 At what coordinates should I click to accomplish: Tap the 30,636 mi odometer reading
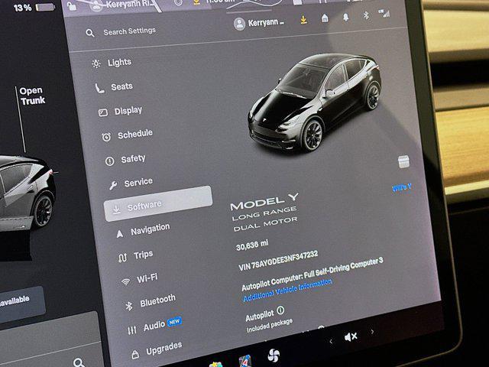252,245
